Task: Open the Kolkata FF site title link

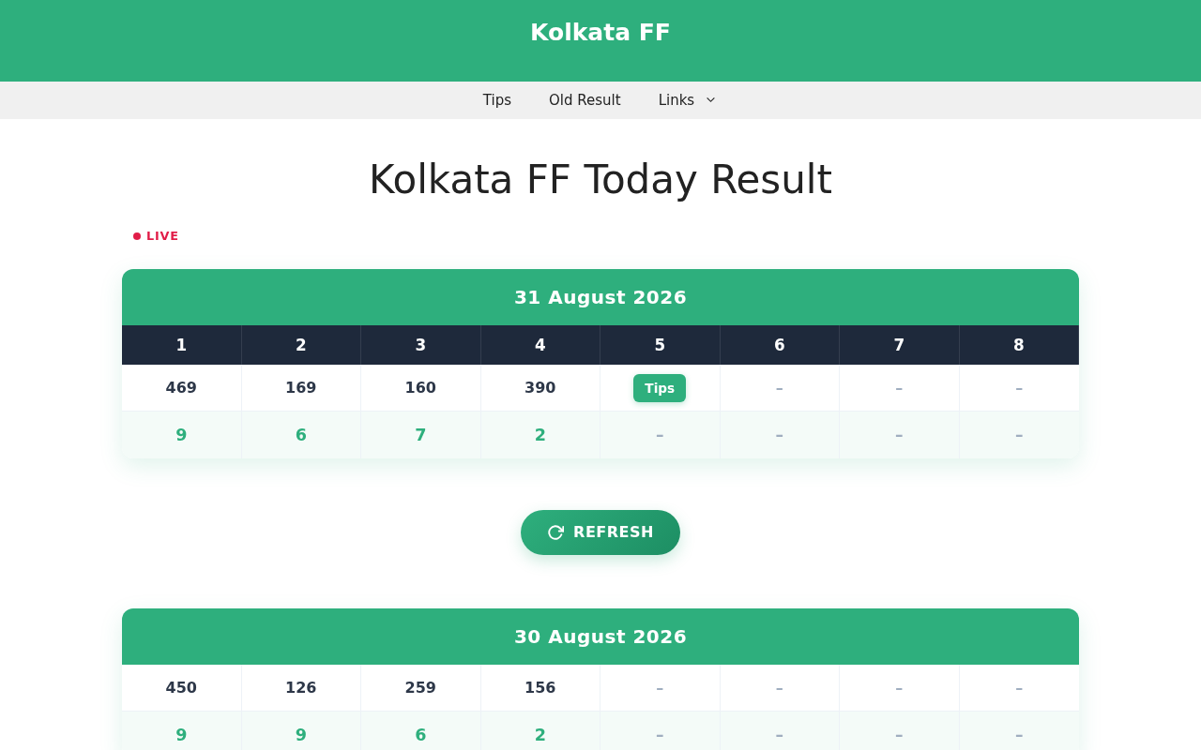Action: (x=600, y=33)
